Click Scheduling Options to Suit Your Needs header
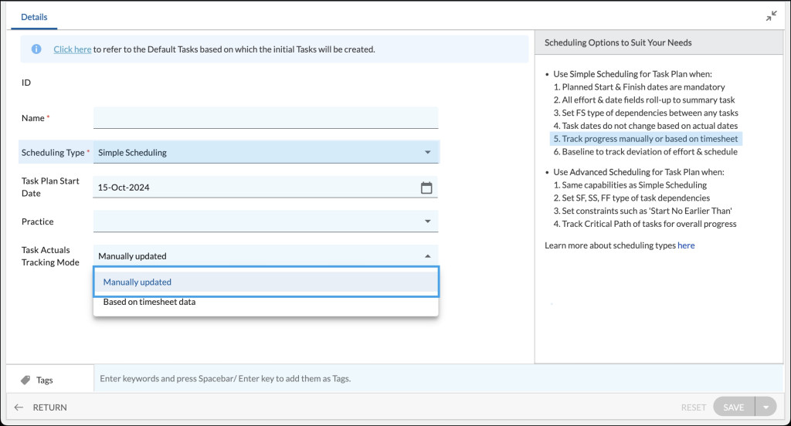Viewport: 791px width, 426px height. [x=618, y=43]
